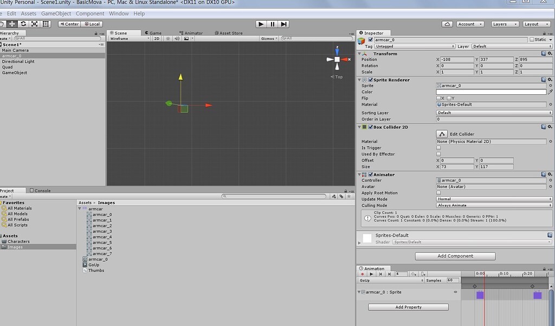Viewport: 555px width, 326px height.
Task: Toggle scene lighting in the Scene view
Action: pyautogui.click(x=168, y=38)
